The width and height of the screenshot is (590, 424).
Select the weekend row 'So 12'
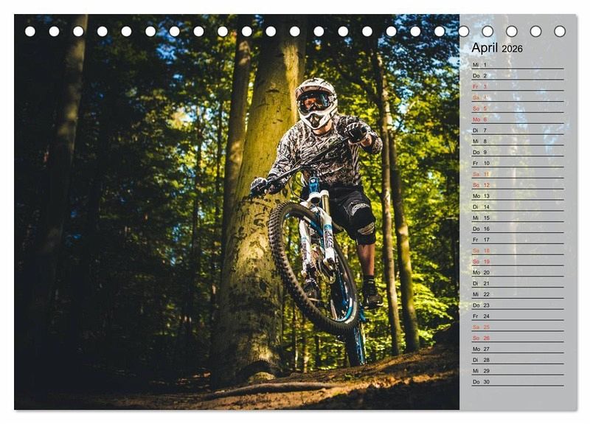518,185
